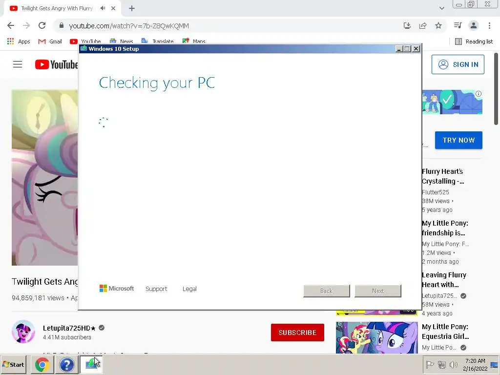Viewport: 500px width, 375px height.
Task: Open the Gmail bookmark
Action: point(50,42)
